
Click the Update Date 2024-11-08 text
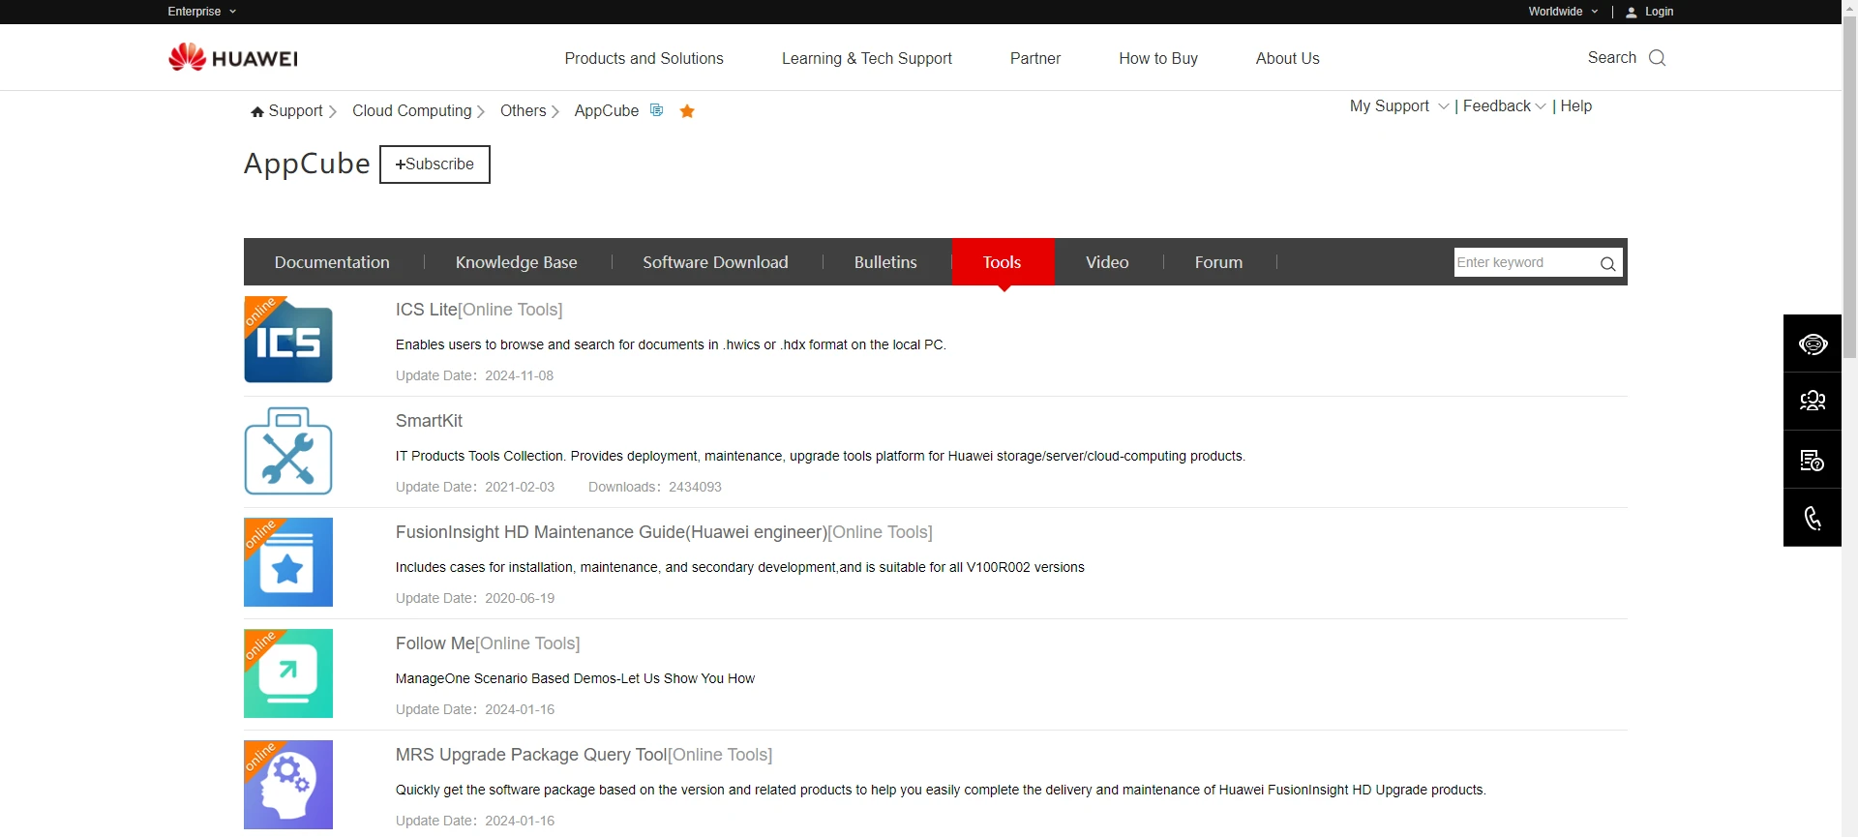pos(474,375)
